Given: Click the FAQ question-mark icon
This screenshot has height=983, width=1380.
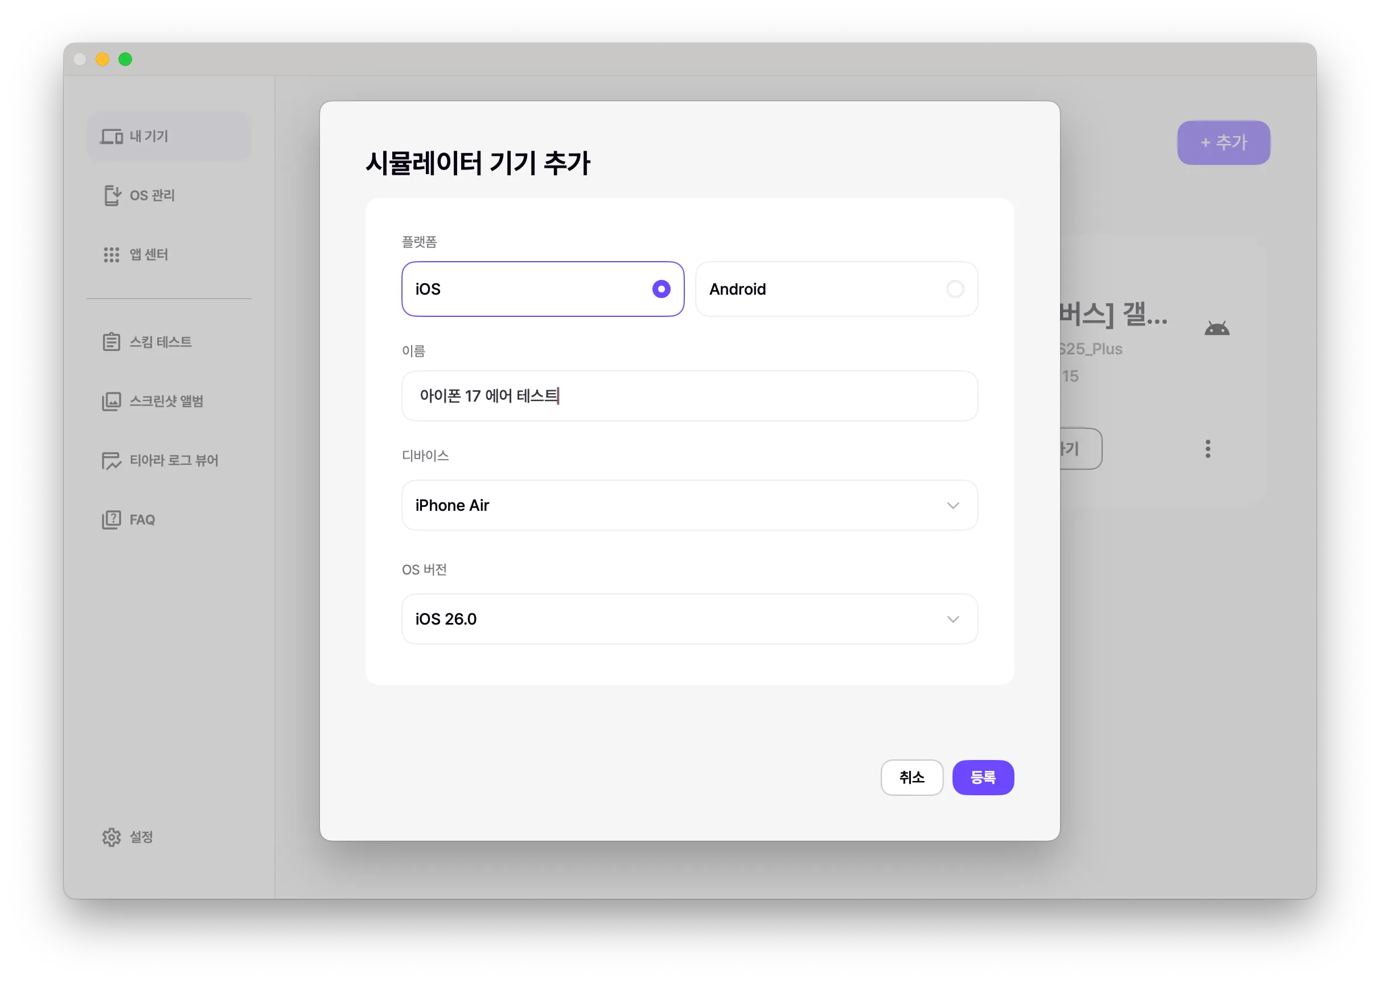Looking at the screenshot, I should pos(112,520).
